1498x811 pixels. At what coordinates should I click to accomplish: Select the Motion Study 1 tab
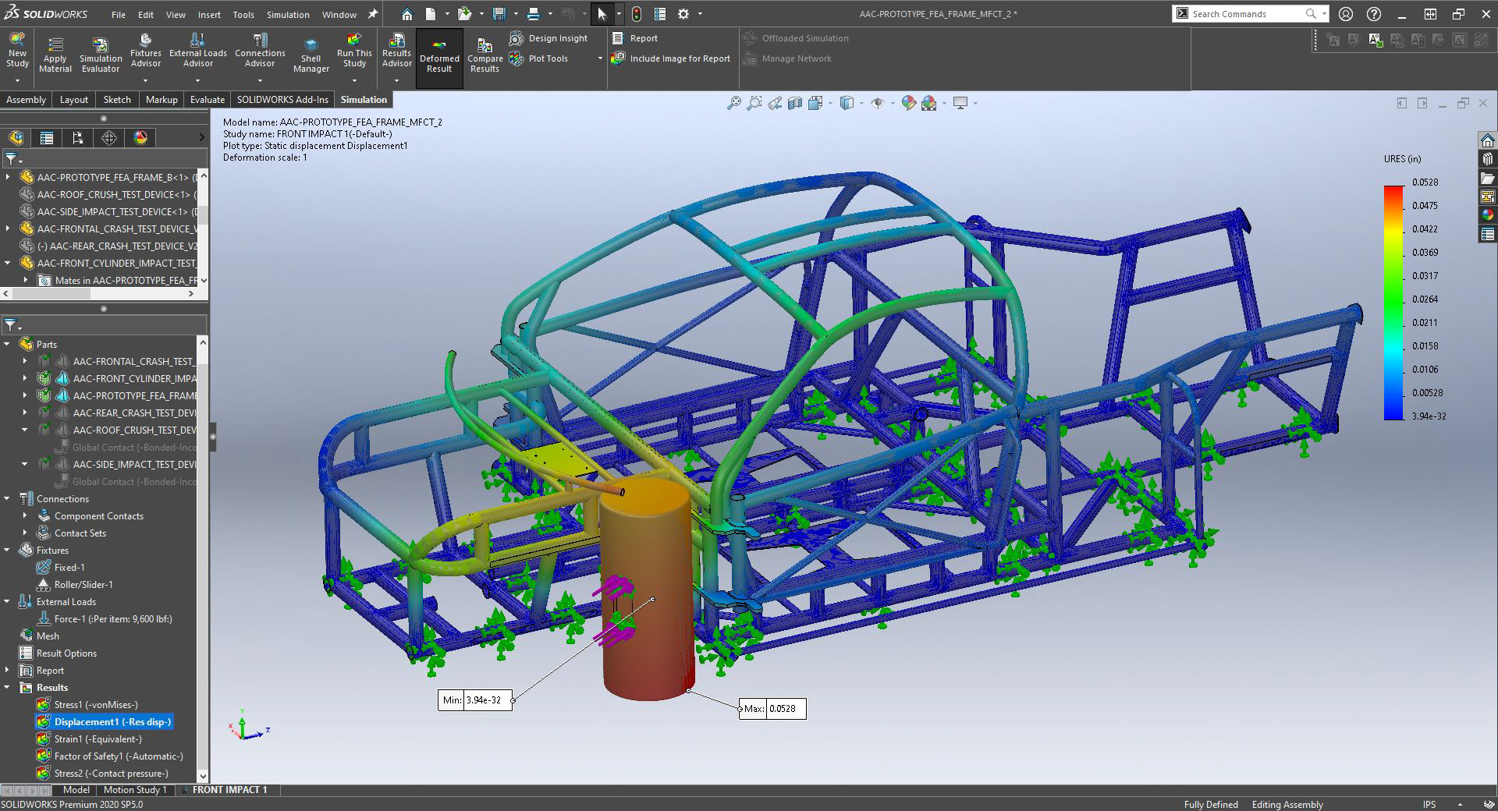pyautogui.click(x=135, y=790)
